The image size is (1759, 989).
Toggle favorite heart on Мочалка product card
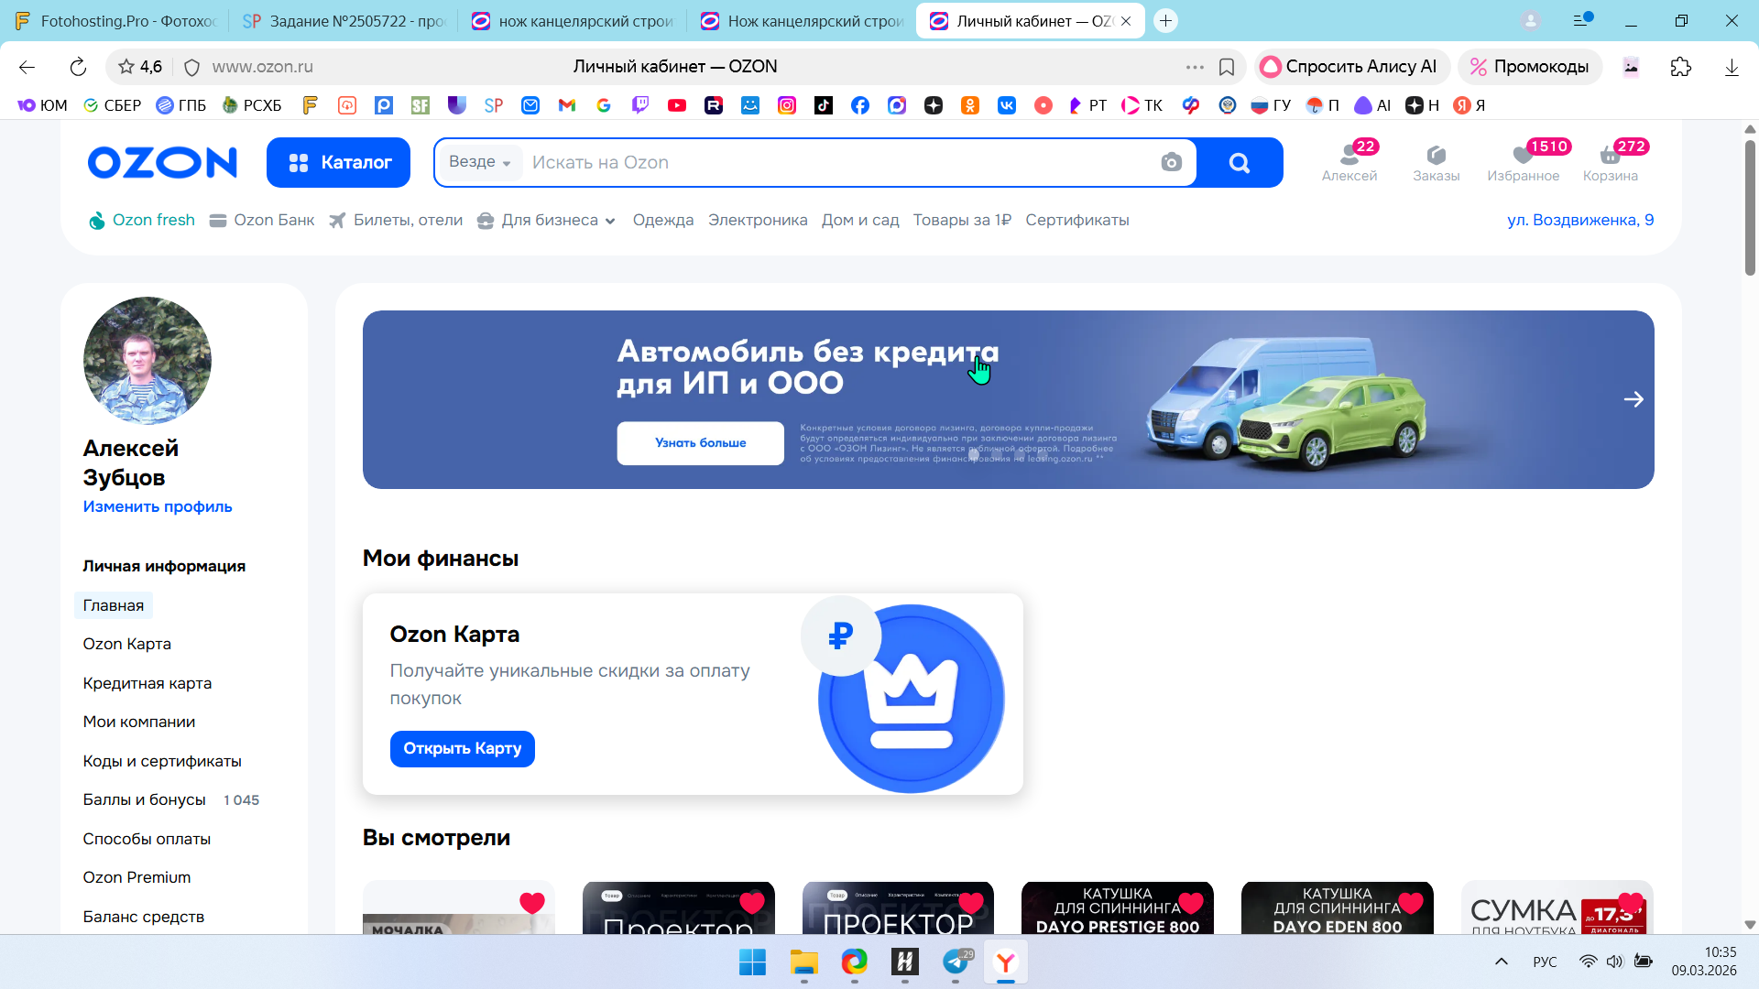(531, 903)
